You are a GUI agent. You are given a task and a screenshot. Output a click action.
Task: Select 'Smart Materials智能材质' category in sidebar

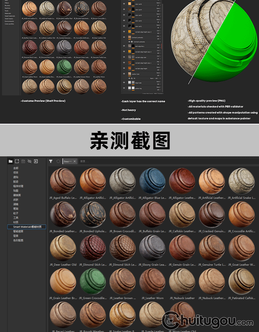[x=27, y=227]
